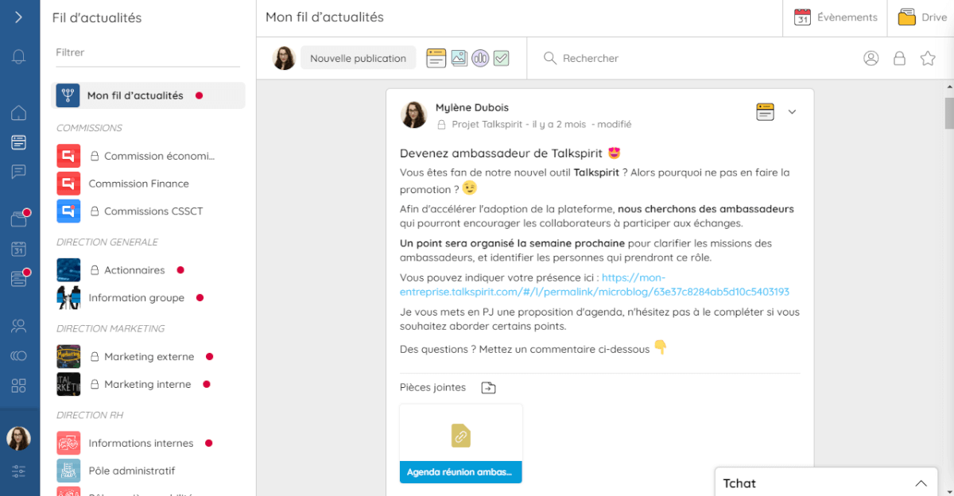The height and width of the screenshot is (496, 954).
Task: Open the news feed icon in the sidebar
Action: coord(18,142)
